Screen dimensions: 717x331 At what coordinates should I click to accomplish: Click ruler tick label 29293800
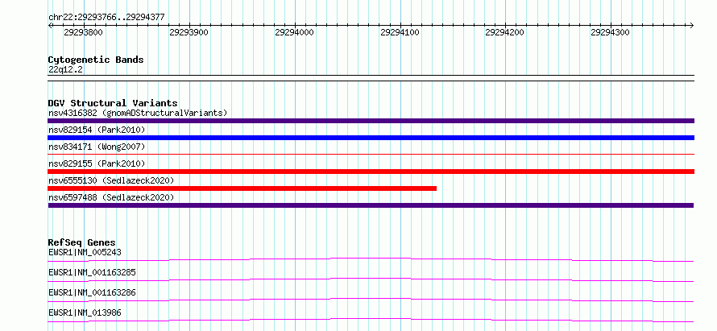[x=83, y=32]
